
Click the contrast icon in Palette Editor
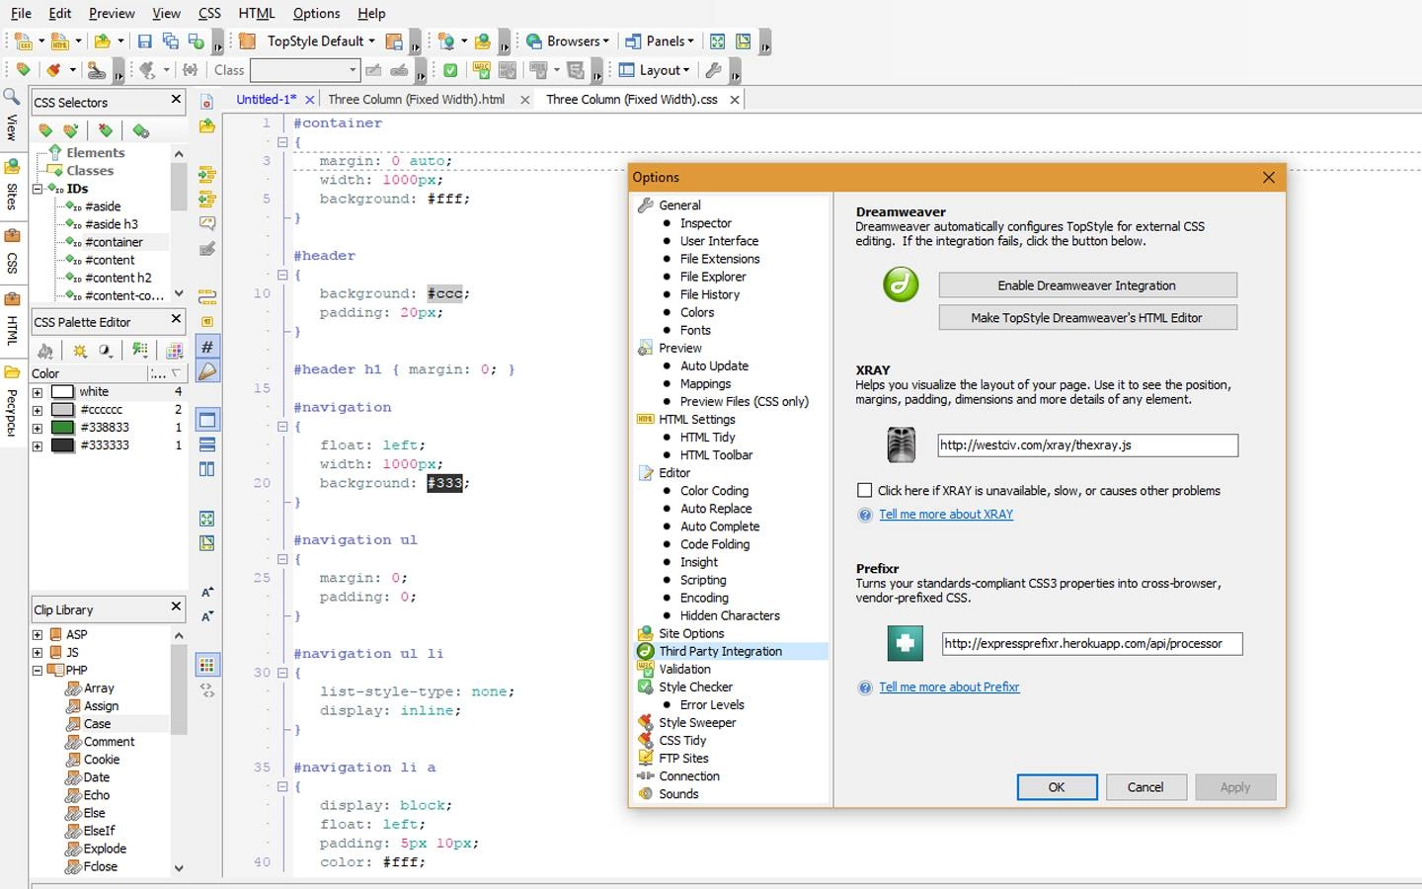[x=105, y=351]
